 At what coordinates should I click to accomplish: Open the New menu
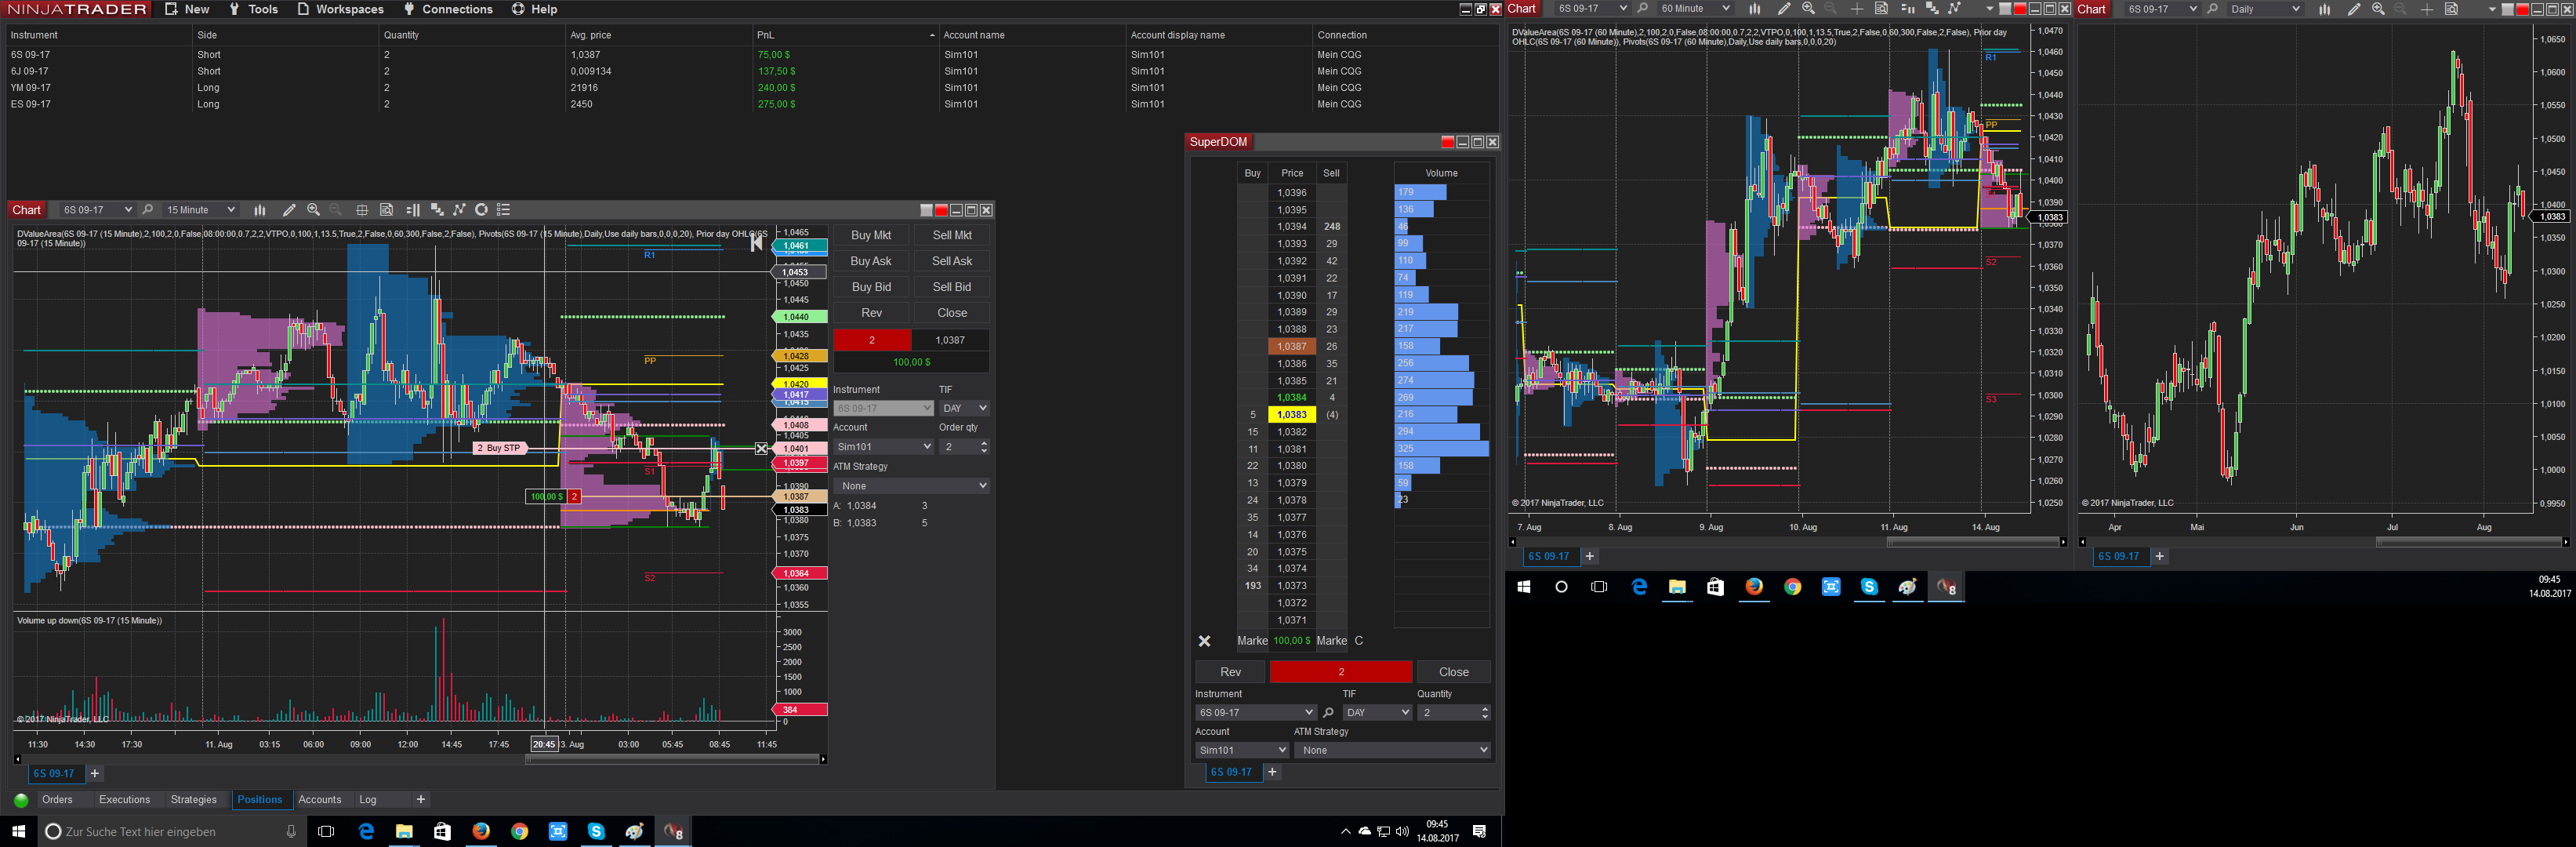pyautogui.click(x=187, y=9)
